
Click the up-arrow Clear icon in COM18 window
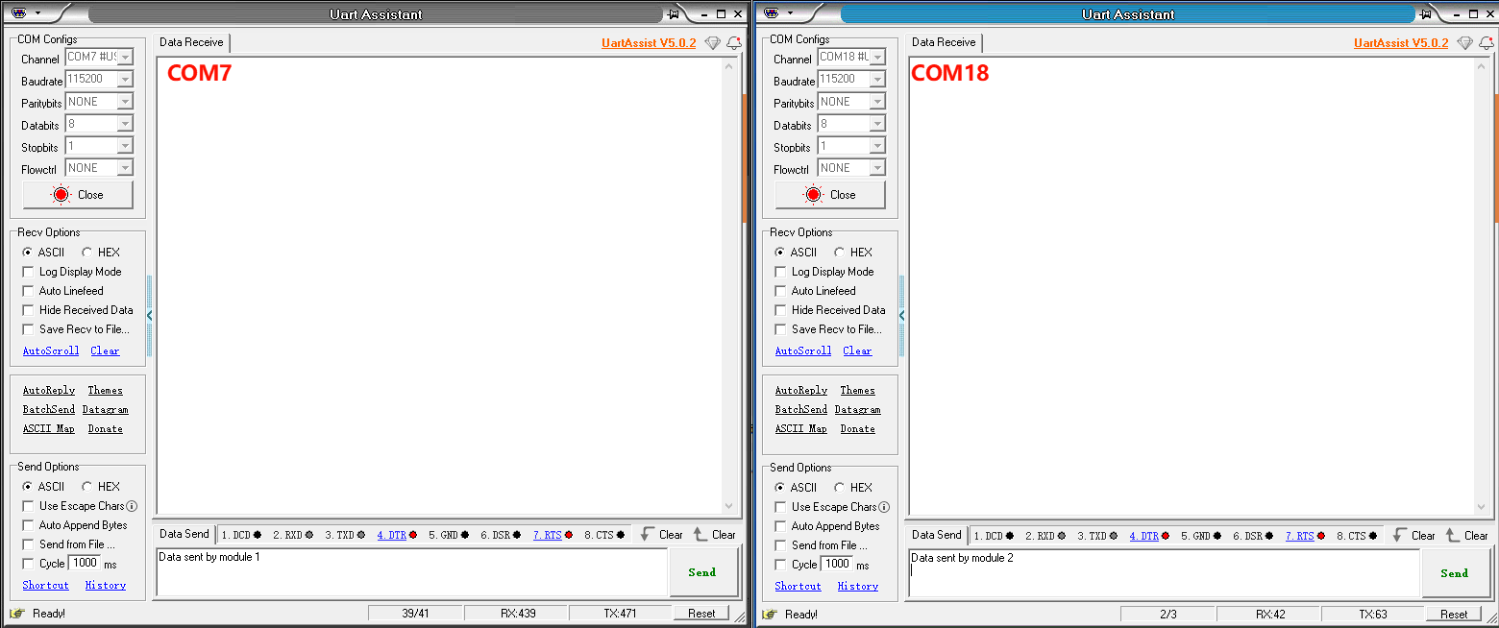click(1453, 536)
